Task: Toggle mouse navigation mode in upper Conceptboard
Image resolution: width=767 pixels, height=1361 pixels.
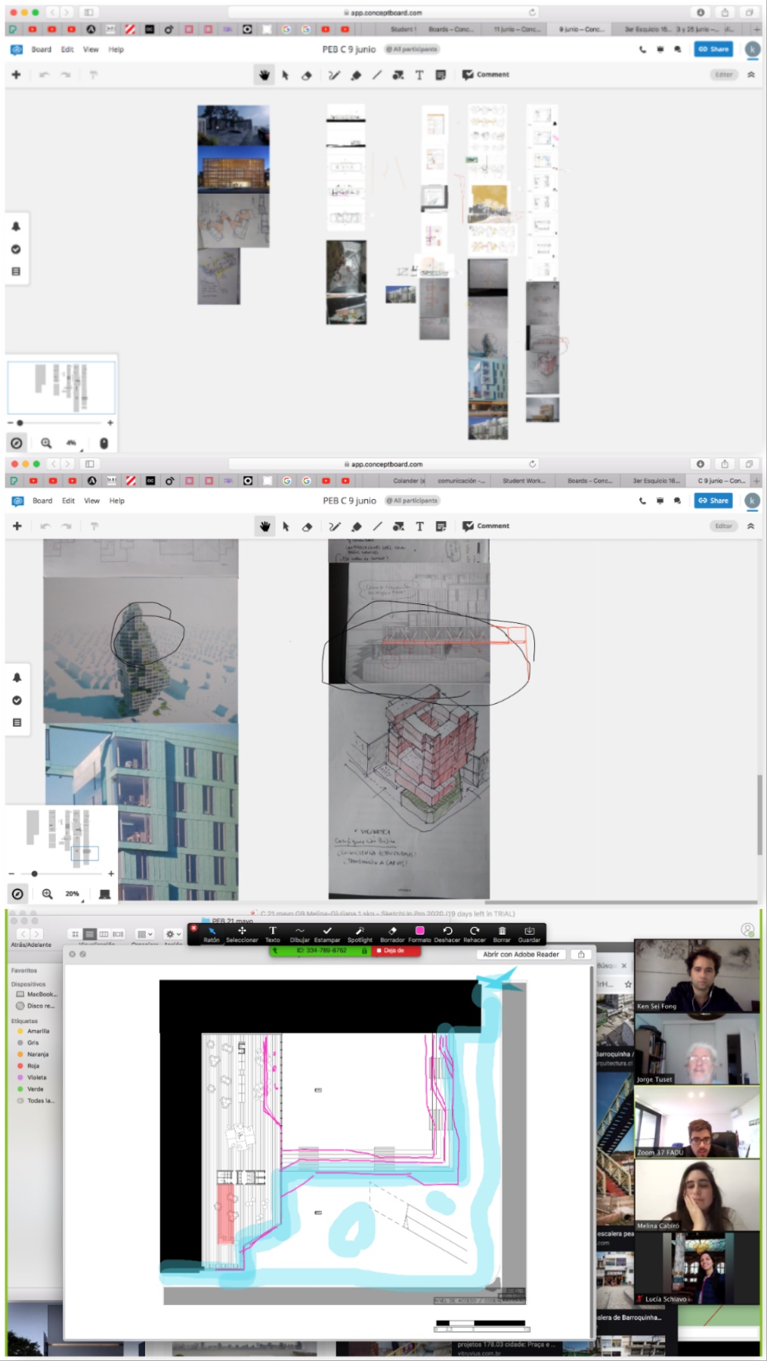Action: click(x=104, y=443)
